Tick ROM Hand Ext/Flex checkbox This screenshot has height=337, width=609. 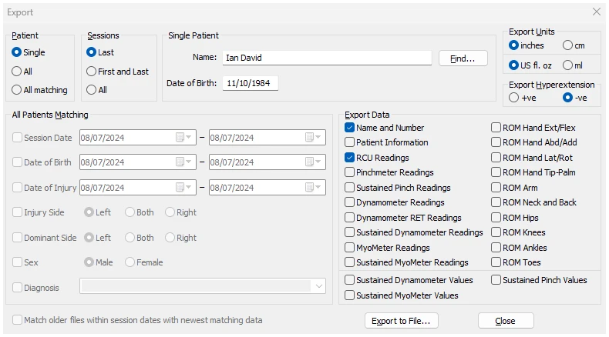(x=496, y=128)
